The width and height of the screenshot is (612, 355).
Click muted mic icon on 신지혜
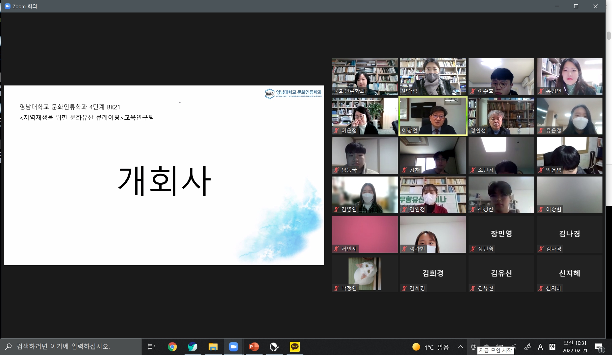[541, 288]
